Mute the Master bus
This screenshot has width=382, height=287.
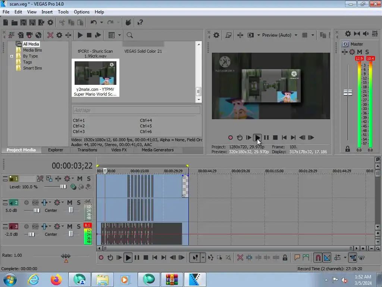(x=359, y=52)
